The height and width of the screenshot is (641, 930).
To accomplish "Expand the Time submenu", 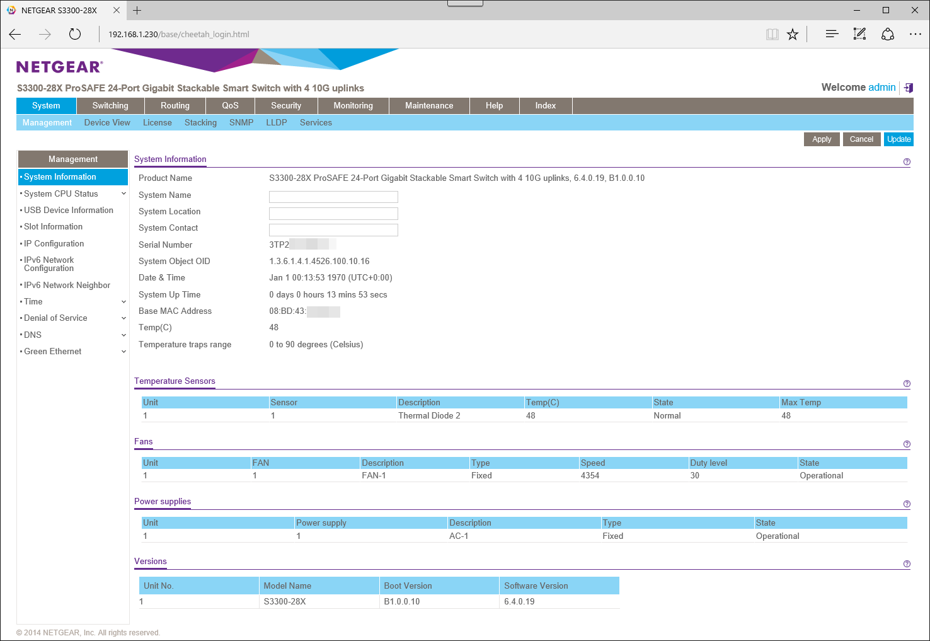I will (x=123, y=302).
